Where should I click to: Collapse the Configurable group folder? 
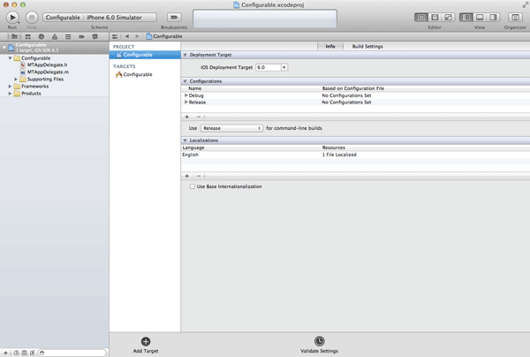(10, 58)
